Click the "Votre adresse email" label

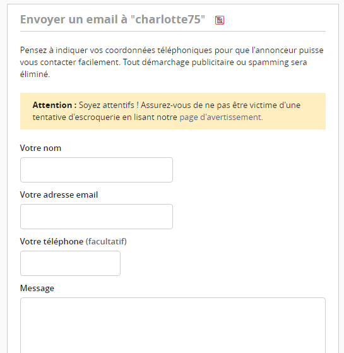pos(59,194)
